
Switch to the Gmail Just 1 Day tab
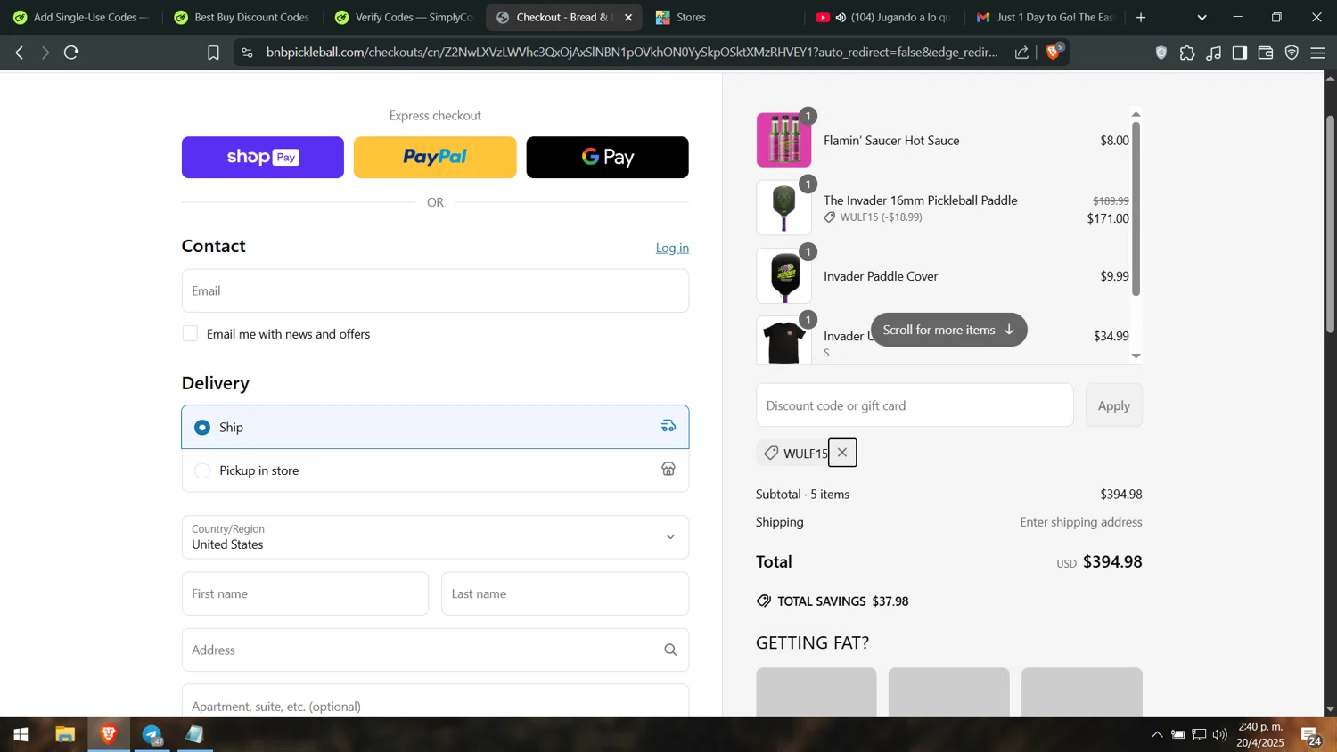coord(1044,17)
